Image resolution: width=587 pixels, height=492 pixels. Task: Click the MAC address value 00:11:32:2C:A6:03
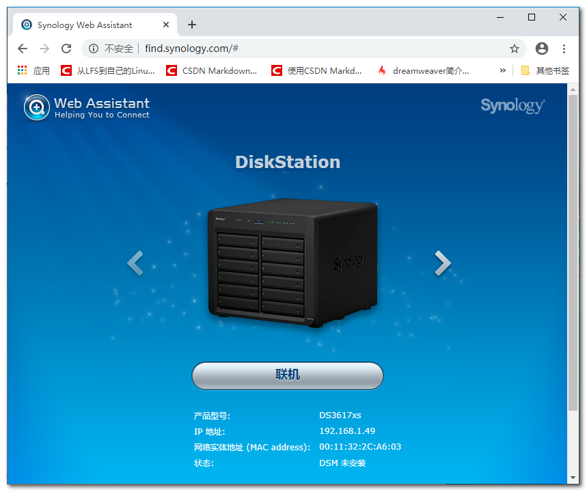[x=360, y=447]
